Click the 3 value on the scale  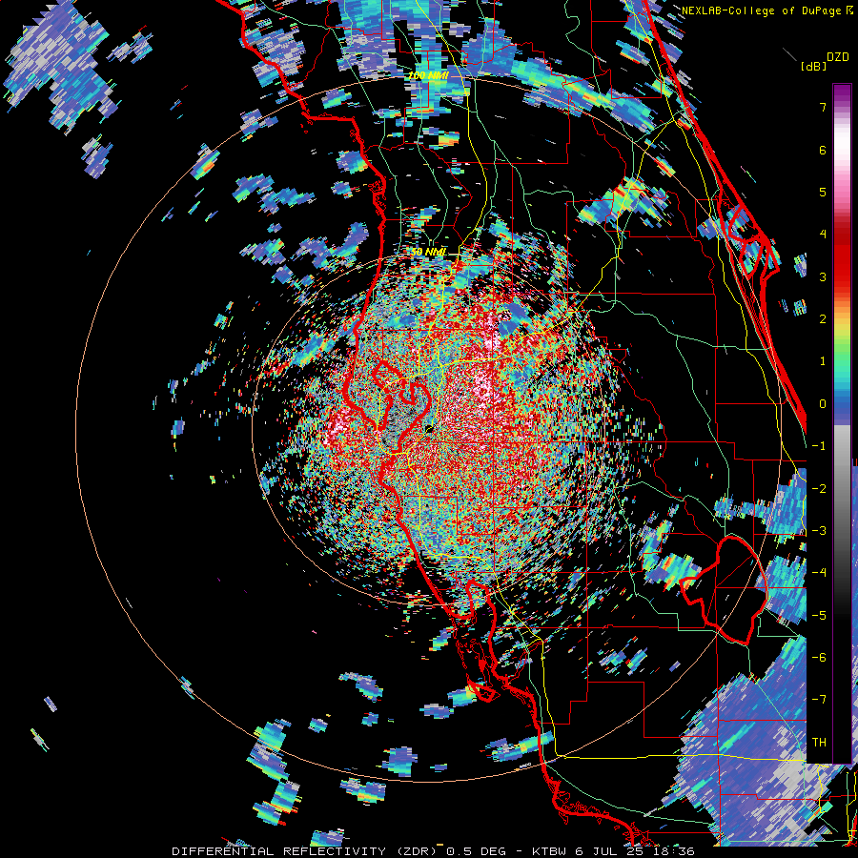823,276
